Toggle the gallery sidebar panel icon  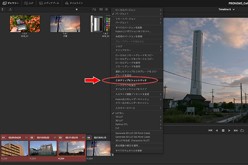[4, 9]
